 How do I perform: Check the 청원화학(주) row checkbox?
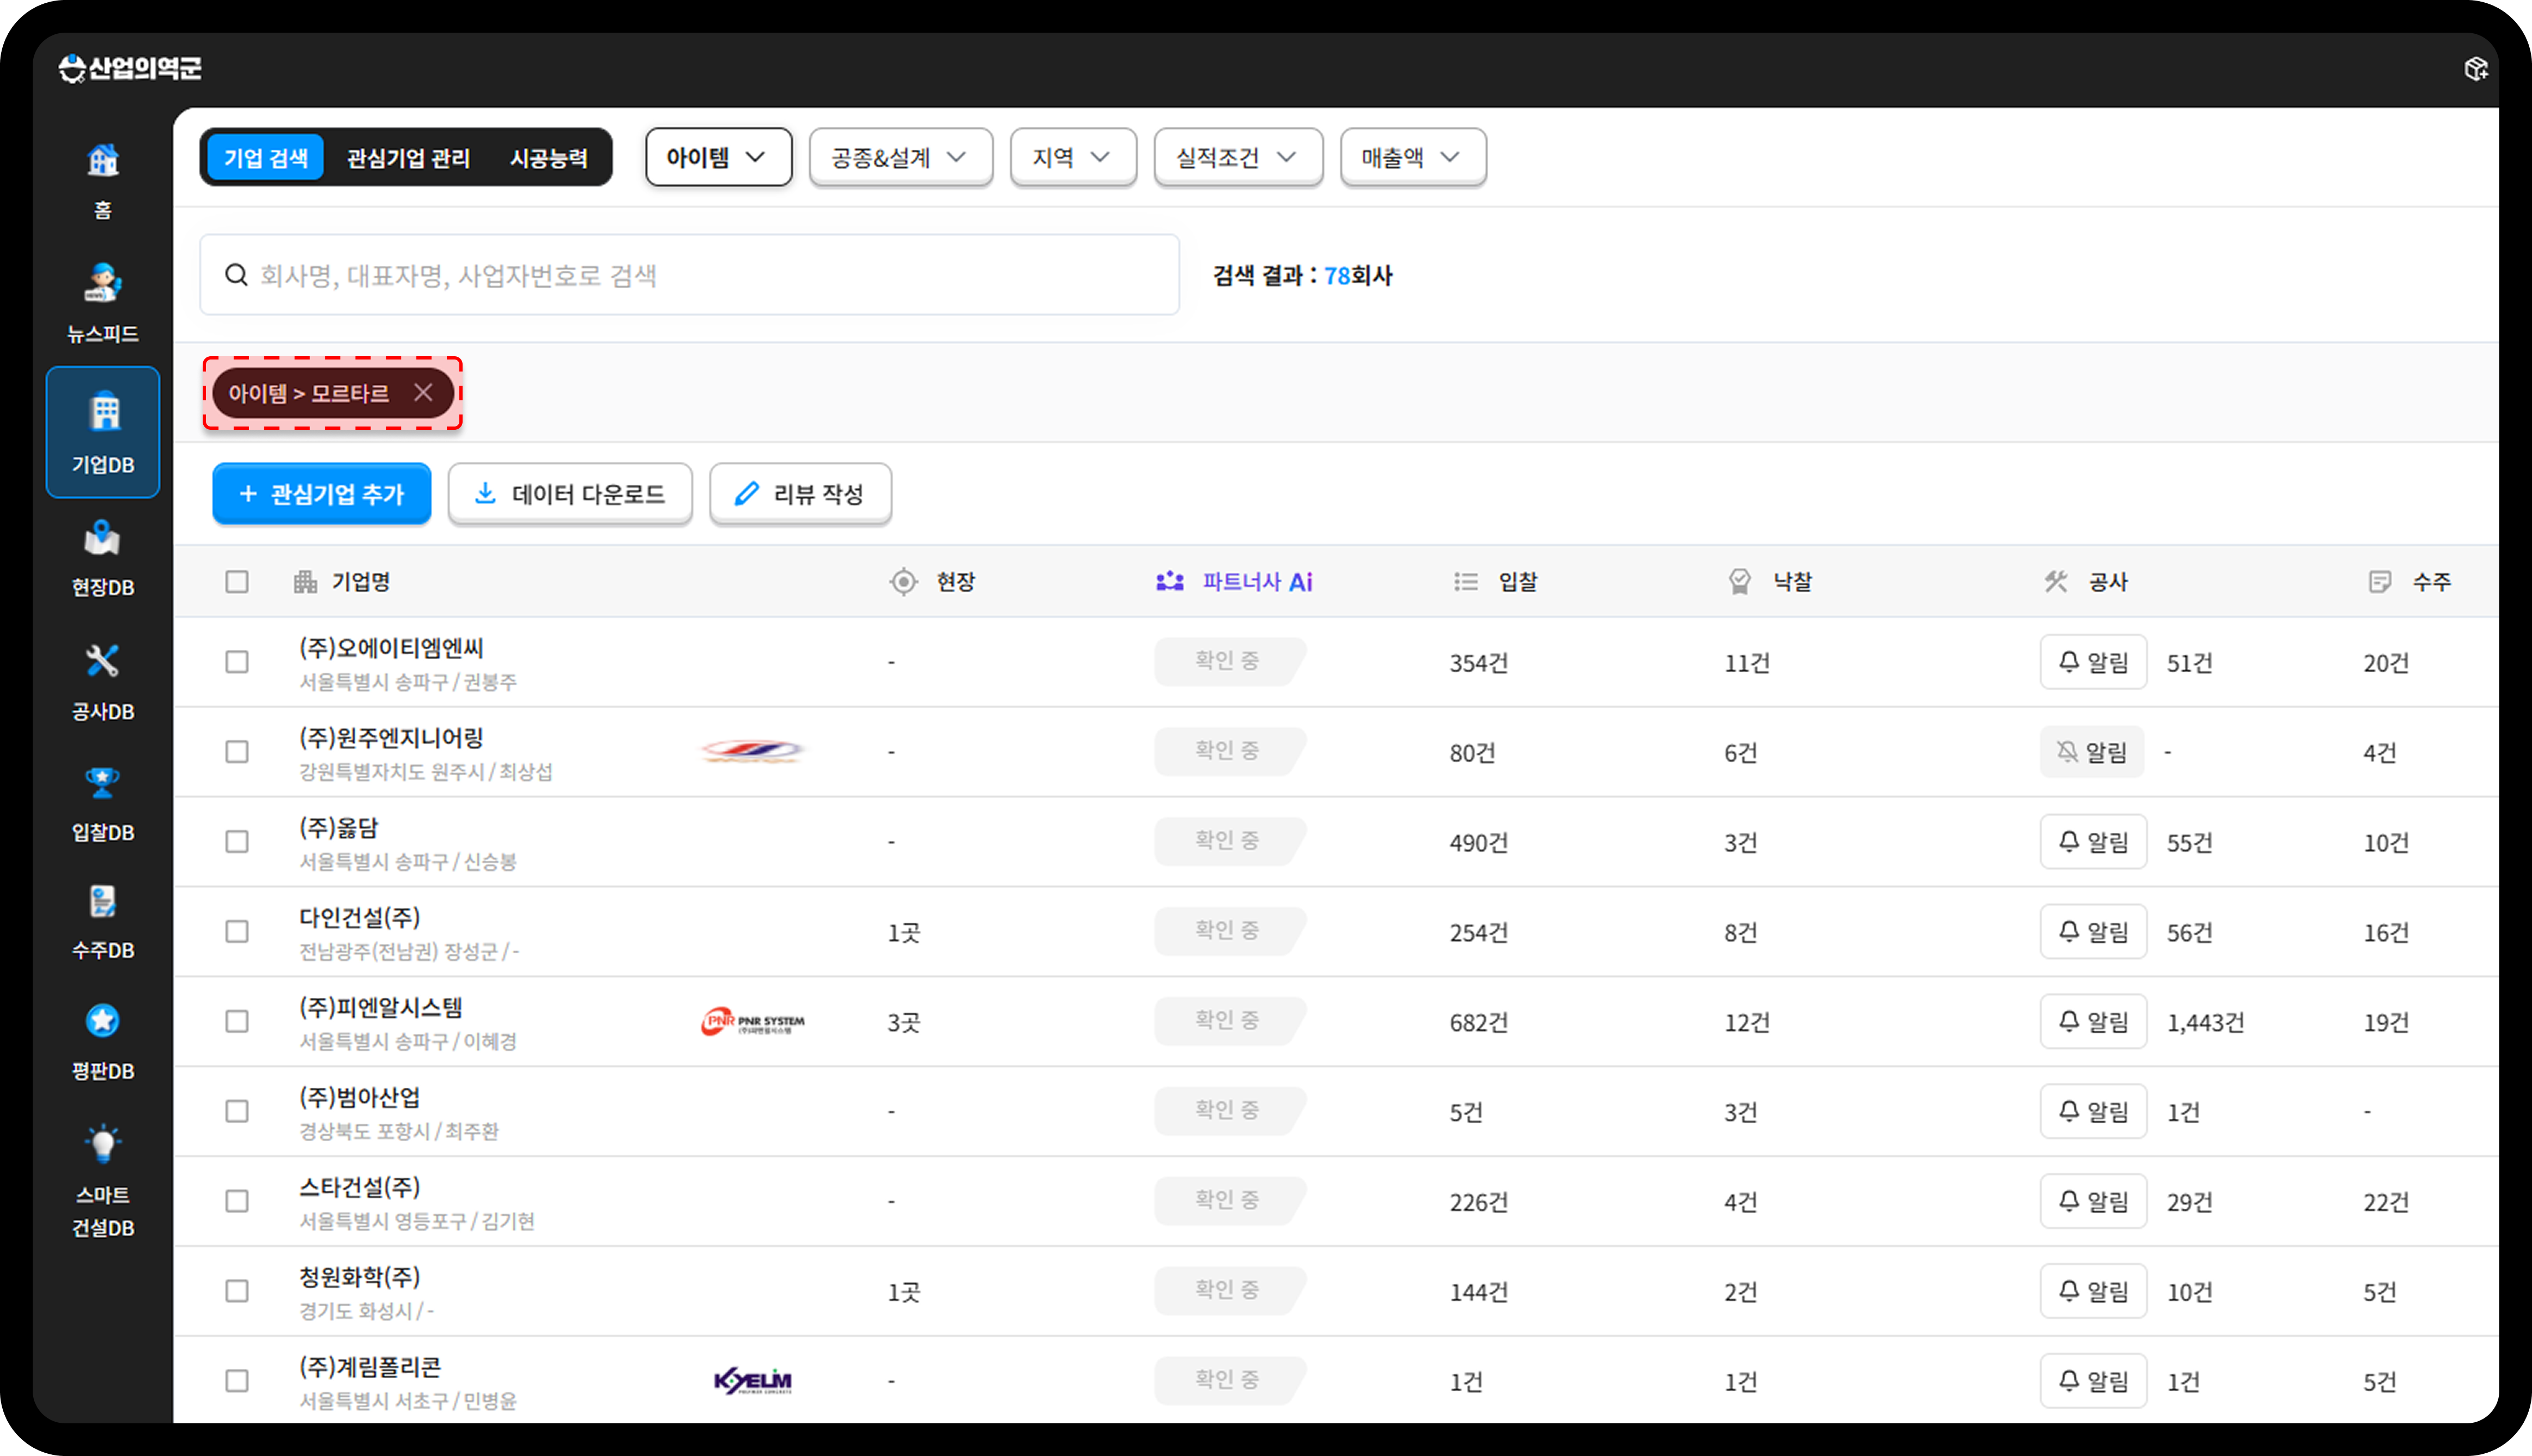(x=237, y=1291)
